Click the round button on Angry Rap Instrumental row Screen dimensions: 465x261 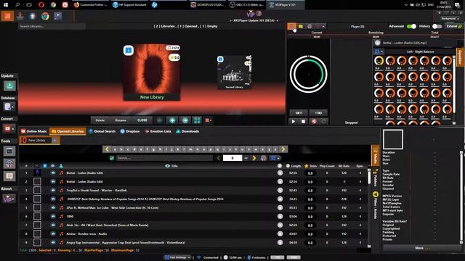tap(280, 242)
